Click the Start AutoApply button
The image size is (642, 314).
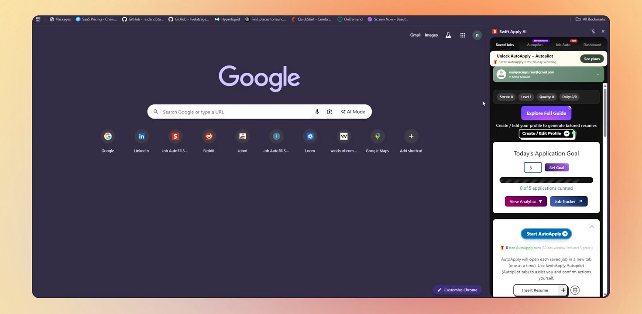(x=546, y=234)
